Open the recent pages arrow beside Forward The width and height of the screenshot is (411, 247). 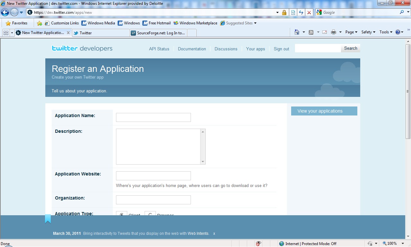21,13
